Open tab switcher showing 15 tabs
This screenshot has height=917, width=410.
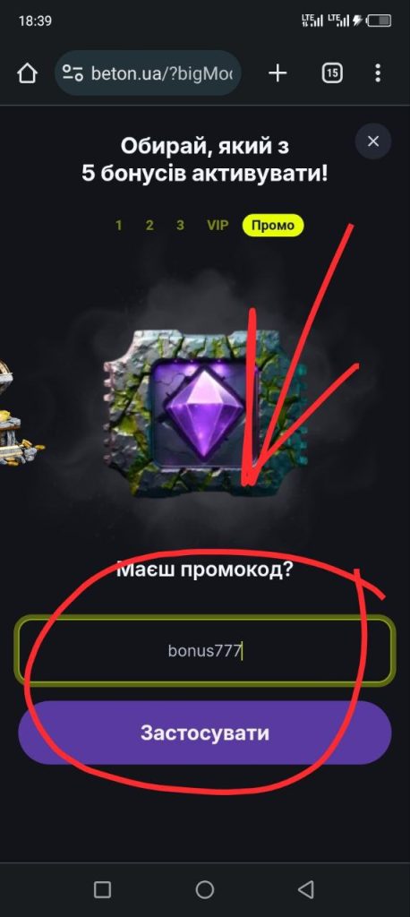coord(332,73)
